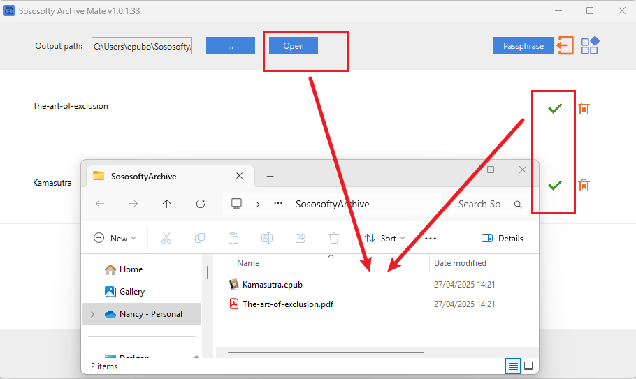This screenshot has height=379, width=636.
Task: Click Kamasutra.epub date 27/04/2025 14:21
Action: [x=465, y=285]
